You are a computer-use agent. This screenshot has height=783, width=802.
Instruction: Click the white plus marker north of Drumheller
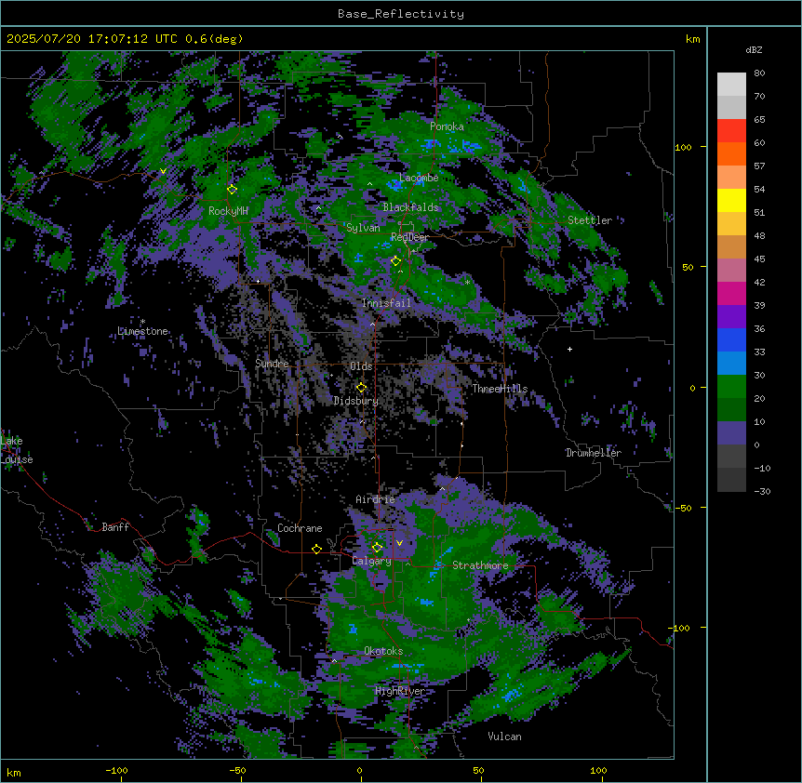pos(569,349)
